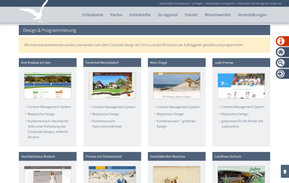Open the red info side button
Image resolution: width=289 pixels, height=183 pixels.
tap(282, 41)
